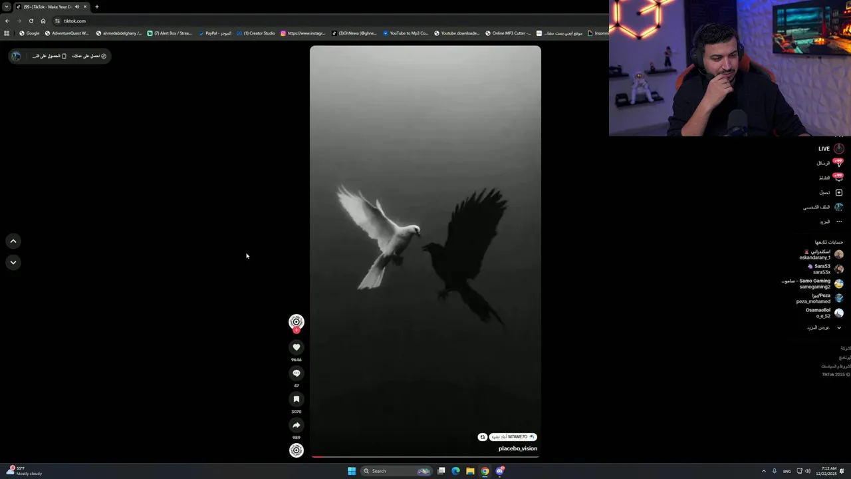Open the weather widget showing Mostly cloudy
851x479 pixels.
[x=25, y=471]
